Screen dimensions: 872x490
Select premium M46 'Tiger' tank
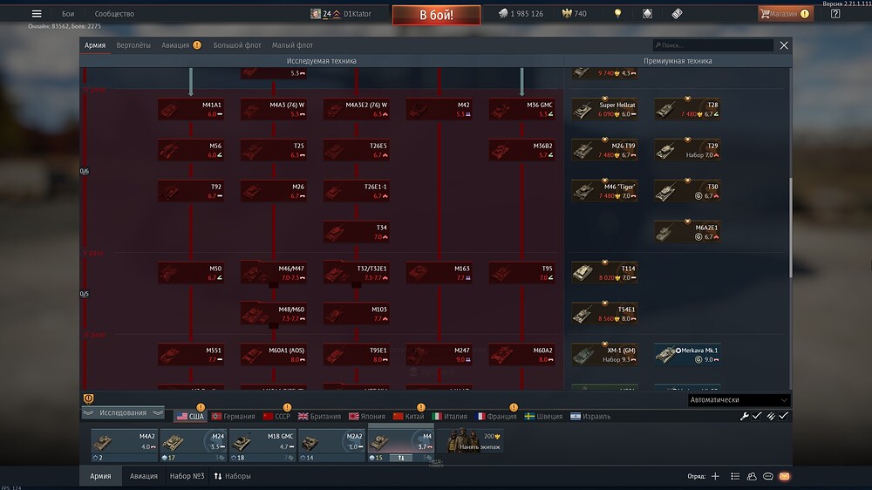pos(605,191)
